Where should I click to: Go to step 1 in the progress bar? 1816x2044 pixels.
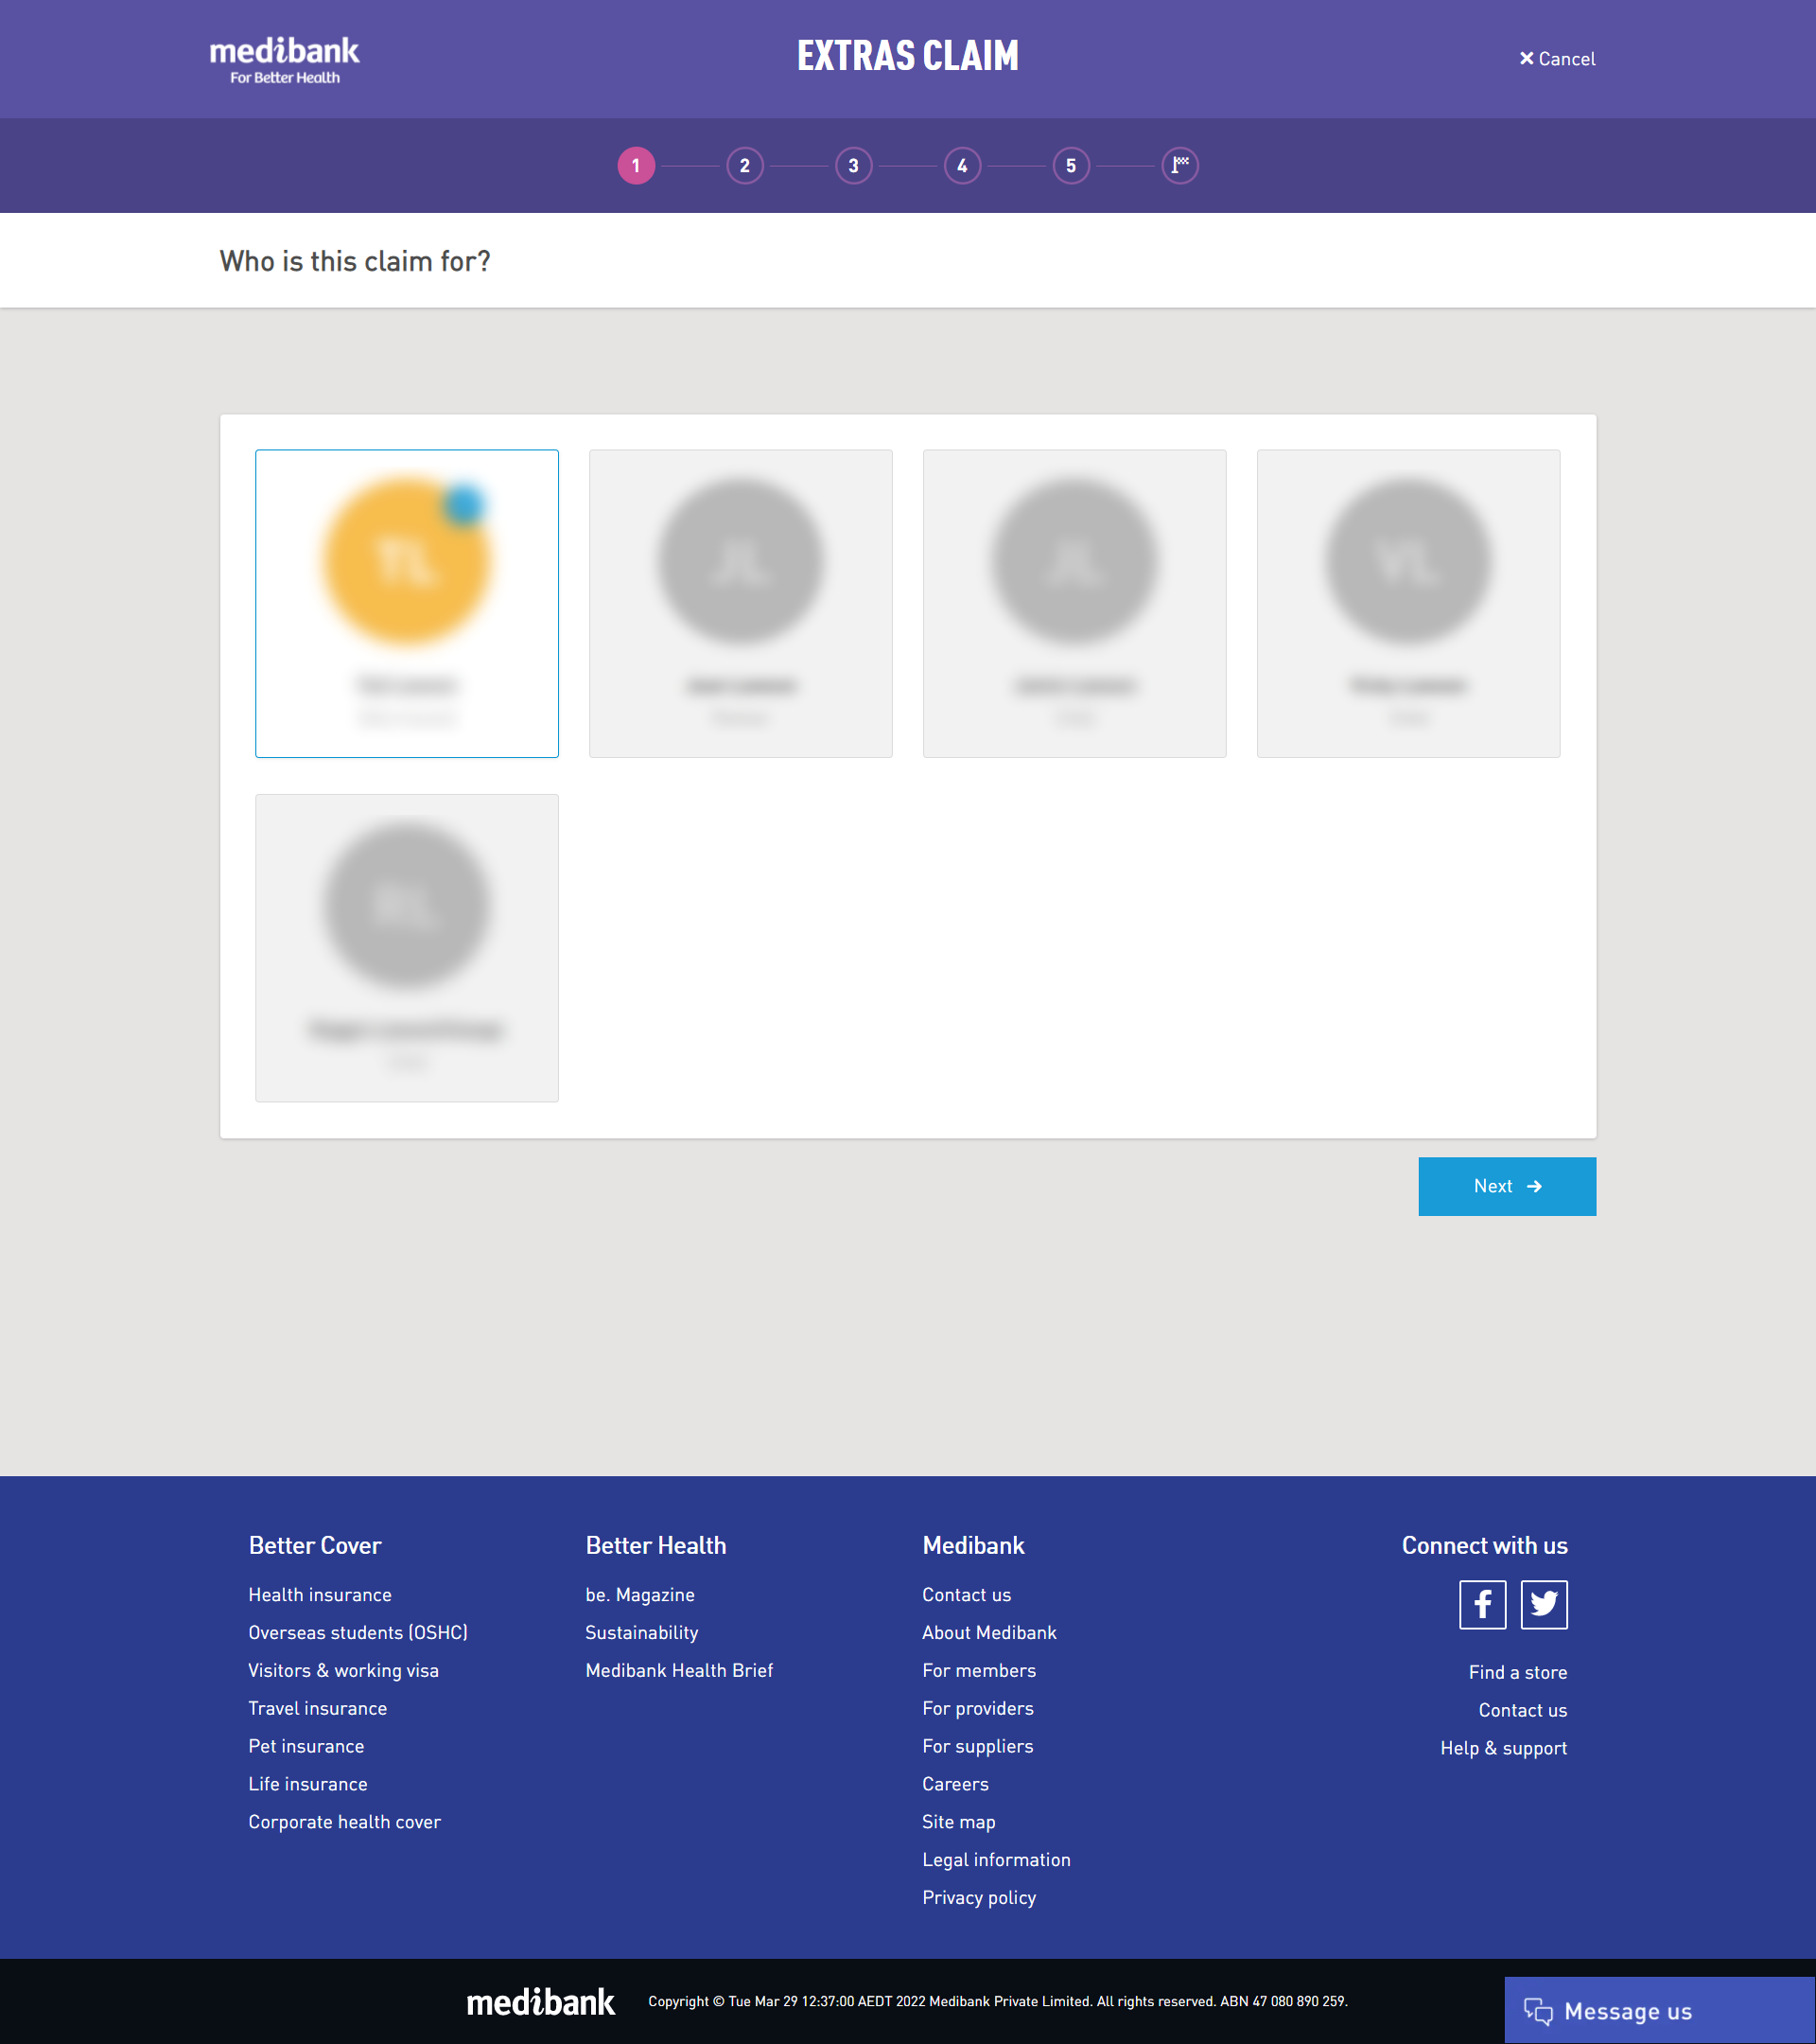(636, 166)
